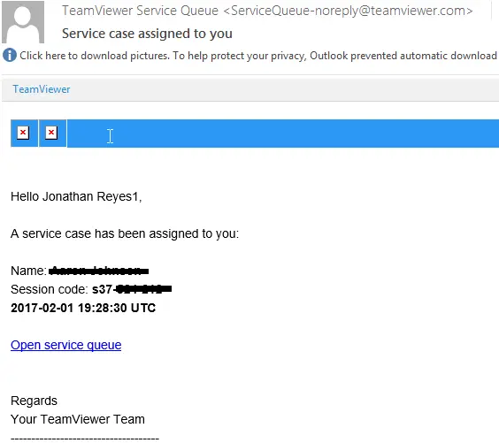Click the bold 's37-' session code value
This screenshot has width=499, height=443.
point(132,289)
